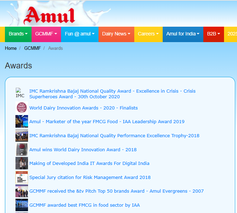The height and width of the screenshot is (213, 237).
Task: Click World Dairy Innovation Awards 2020 thumbnail
Action: click(x=21, y=108)
